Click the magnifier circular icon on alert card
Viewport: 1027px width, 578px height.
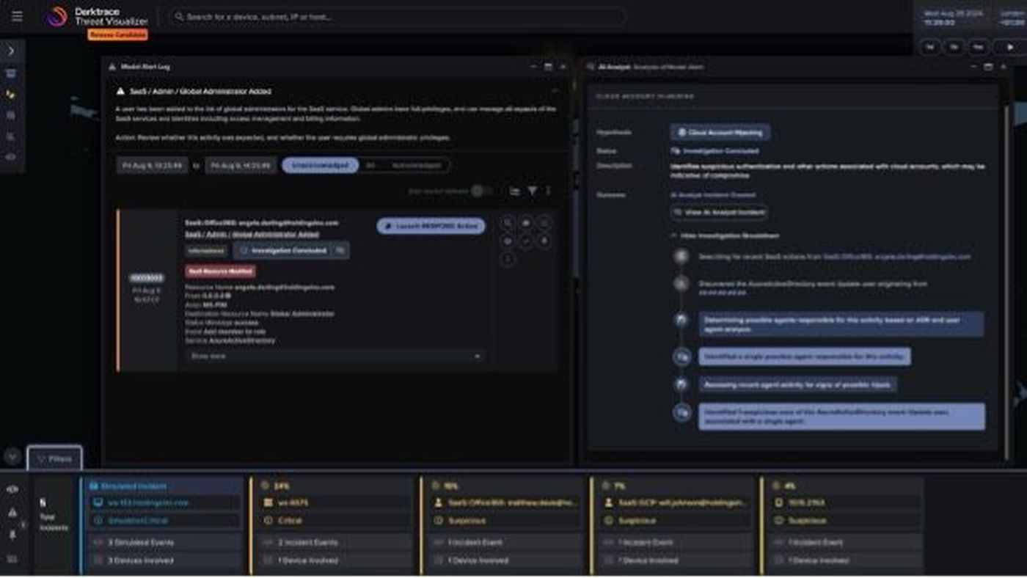(x=508, y=222)
